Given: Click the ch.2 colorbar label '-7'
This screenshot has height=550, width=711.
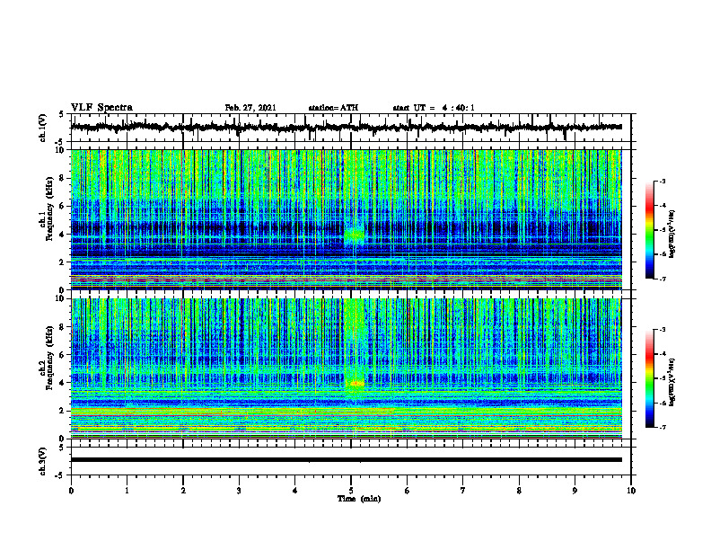Looking at the screenshot, I should click(663, 427).
